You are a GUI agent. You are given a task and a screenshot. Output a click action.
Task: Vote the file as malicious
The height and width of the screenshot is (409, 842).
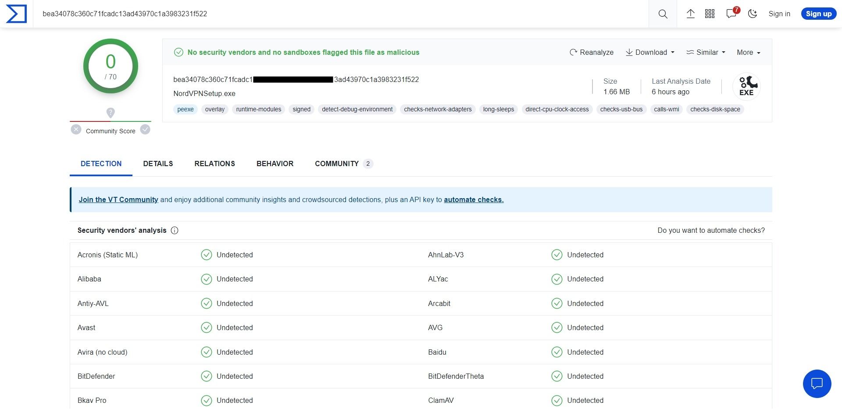[76, 129]
